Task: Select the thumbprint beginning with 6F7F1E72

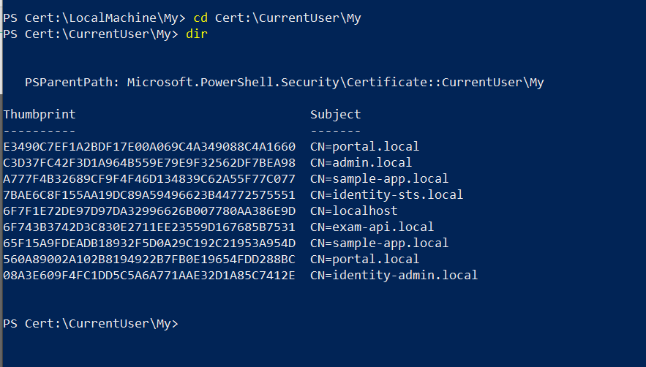Action: [149, 211]
